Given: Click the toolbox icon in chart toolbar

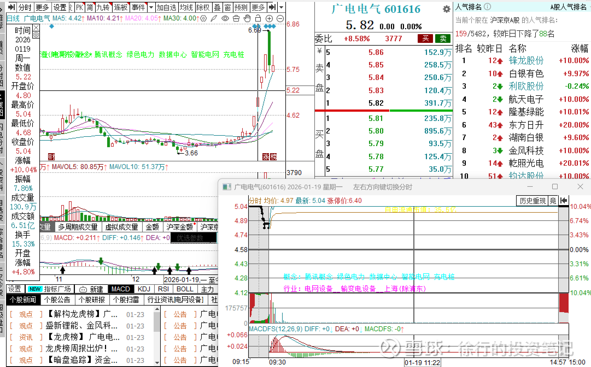Looking at the screenshot, I should click(236, 19).
